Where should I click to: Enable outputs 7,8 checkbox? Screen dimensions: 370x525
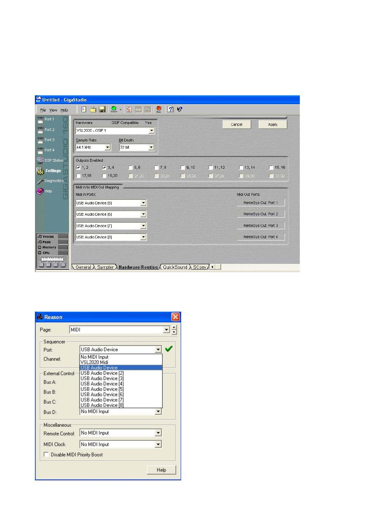tap(156, 168)
